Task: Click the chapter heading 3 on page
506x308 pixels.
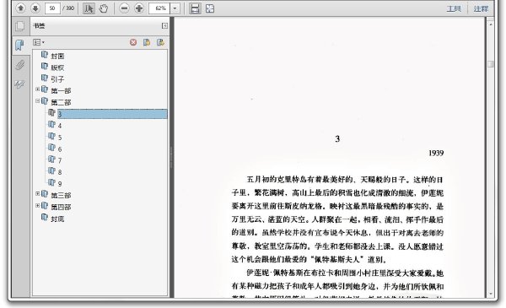Action: [337, 139]
